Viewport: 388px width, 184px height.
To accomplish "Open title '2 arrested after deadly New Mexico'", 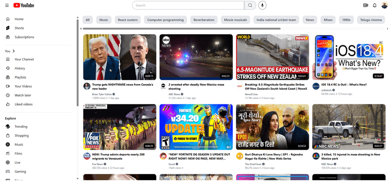I will [x=196, y=87].
